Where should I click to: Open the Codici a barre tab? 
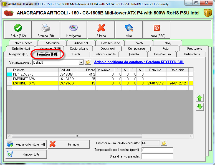[79, 49]
